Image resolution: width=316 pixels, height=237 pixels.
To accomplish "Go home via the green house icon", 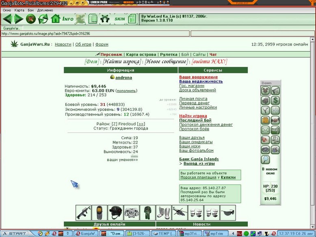I will [x=55, y=19].
